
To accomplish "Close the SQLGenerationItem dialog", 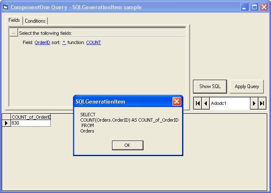I will coord(177,102).
